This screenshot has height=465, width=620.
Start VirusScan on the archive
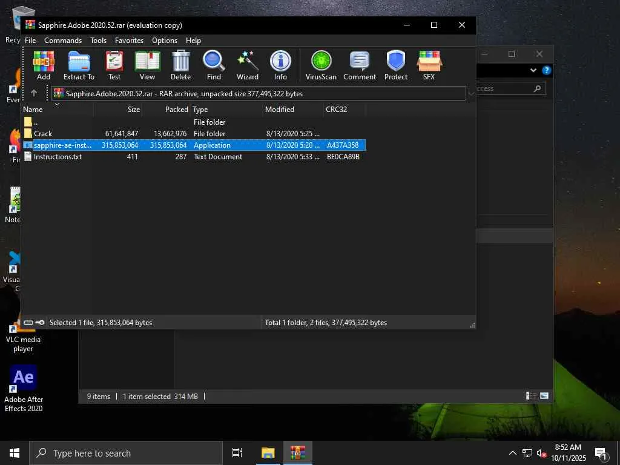click(321, 65)
